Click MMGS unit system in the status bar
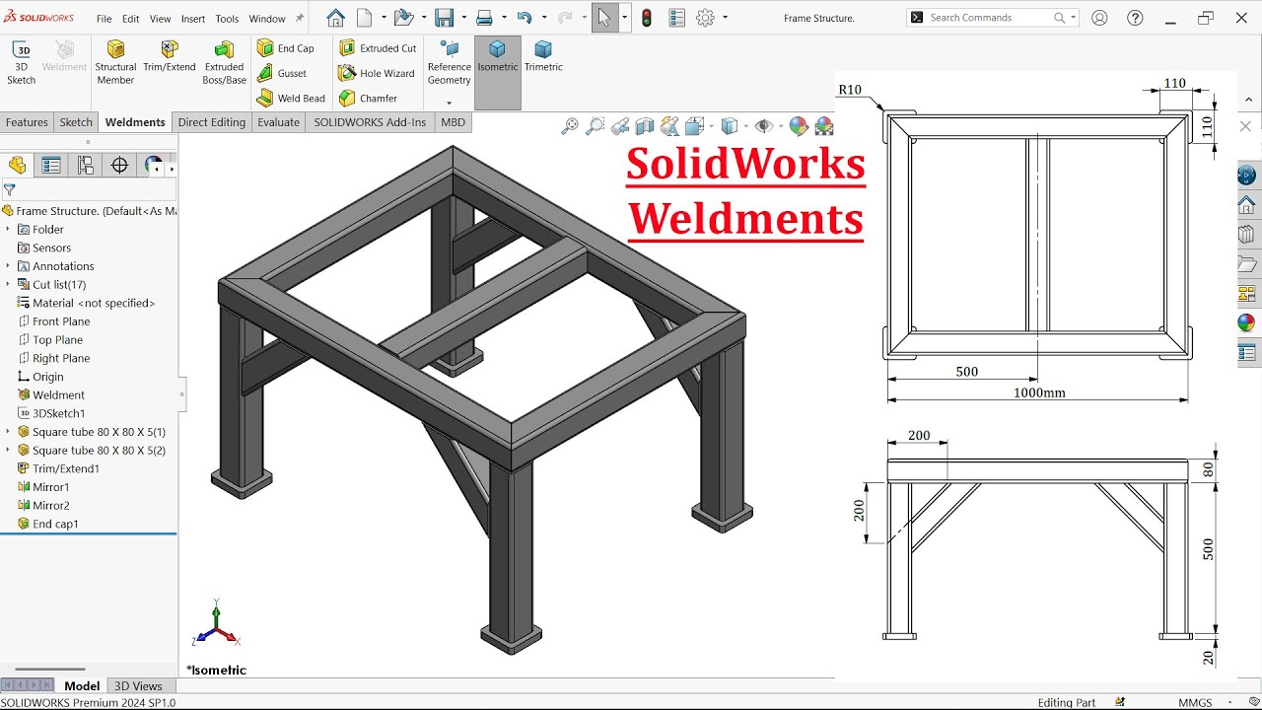 [1195, 702]
